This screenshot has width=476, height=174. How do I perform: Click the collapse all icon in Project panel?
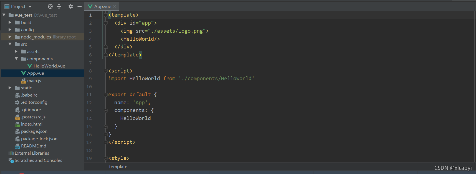(59, 6)
